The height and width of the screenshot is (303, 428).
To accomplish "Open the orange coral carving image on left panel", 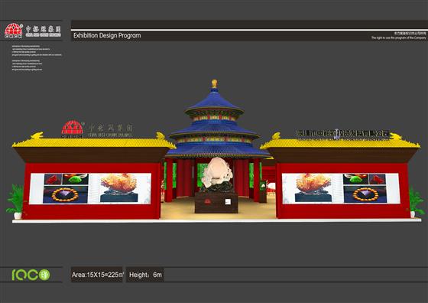I will (118, 187).
